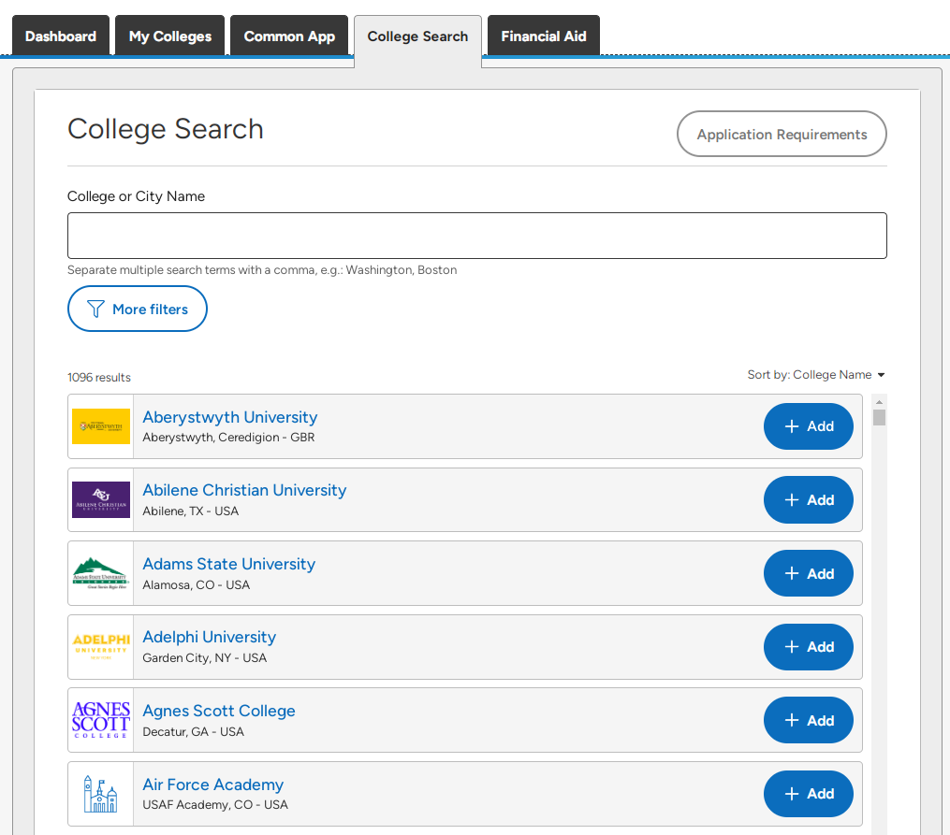Focus the College or City Name field
The height and width of the screenshot is (835, 950).
476,236
